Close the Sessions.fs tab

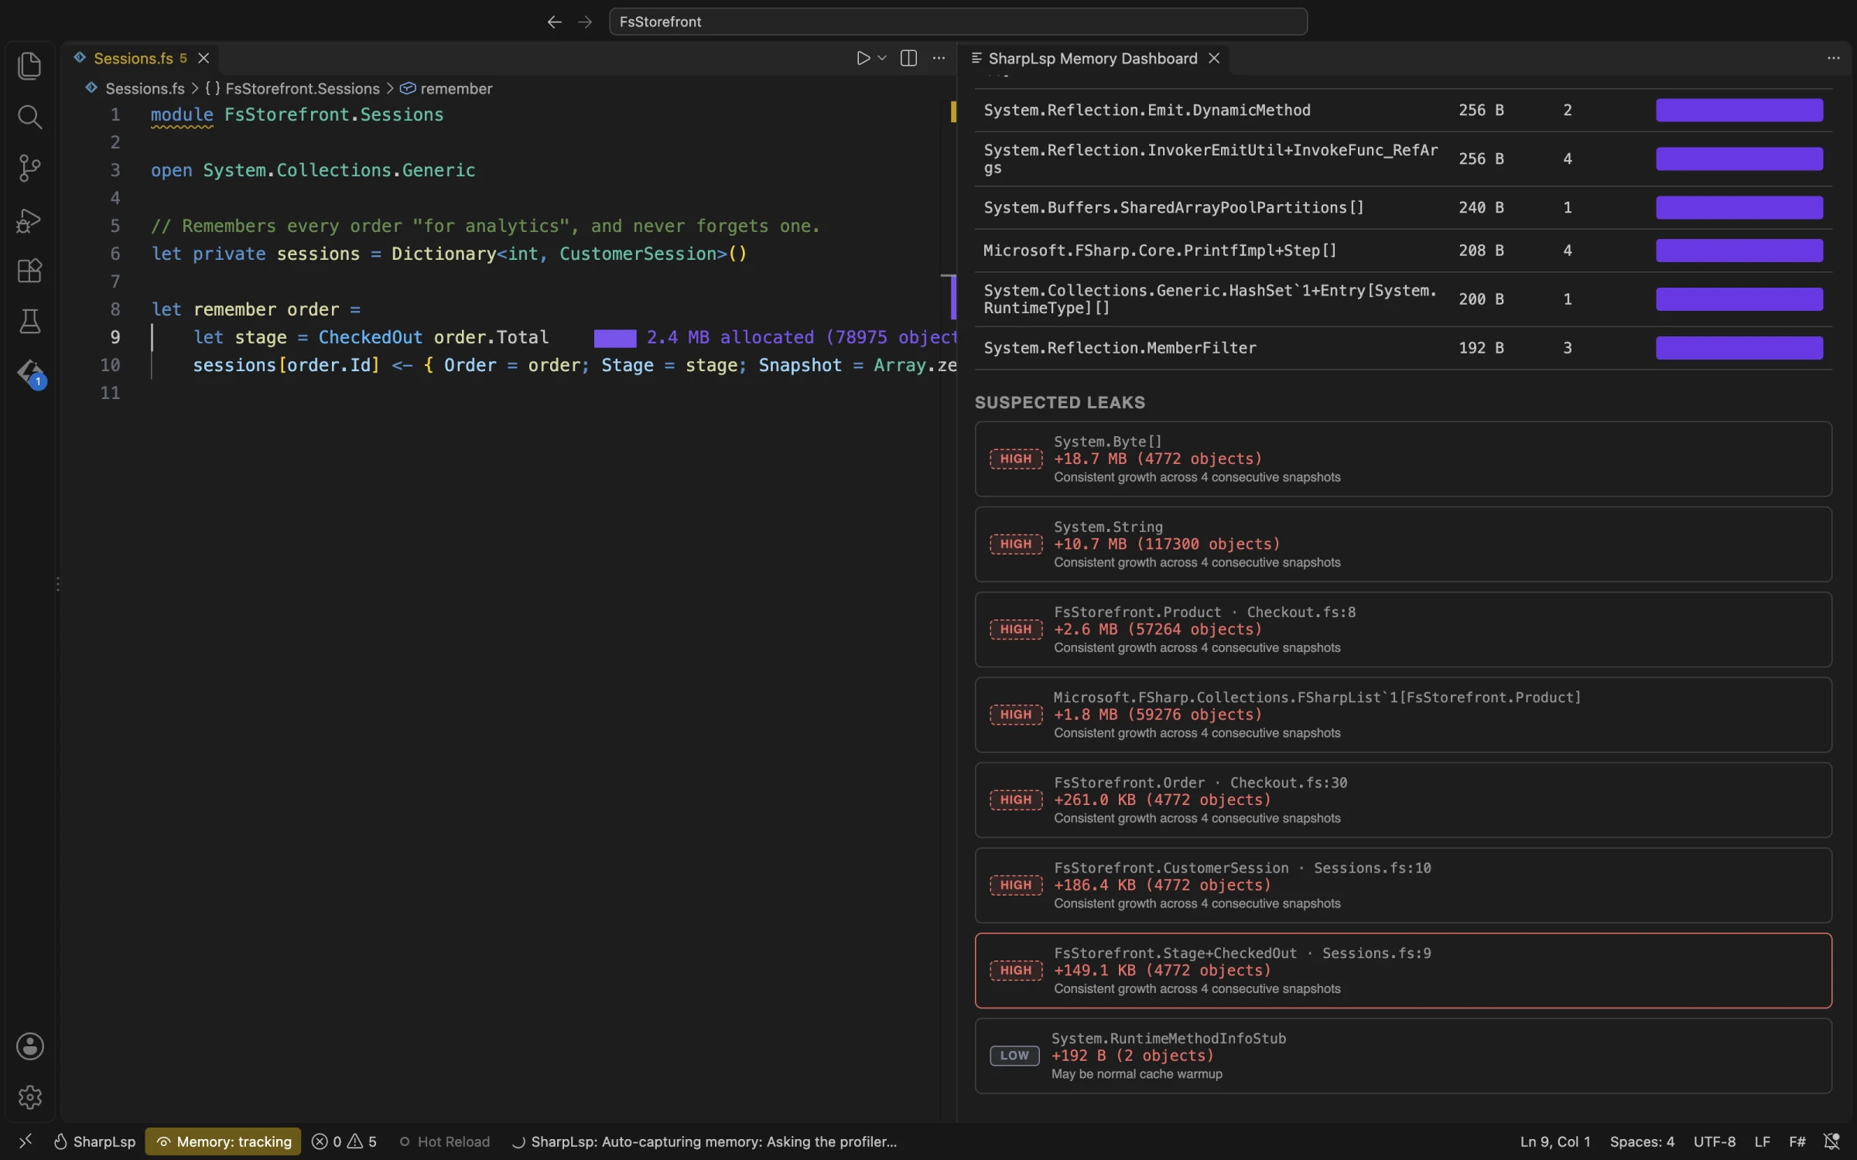203,58
